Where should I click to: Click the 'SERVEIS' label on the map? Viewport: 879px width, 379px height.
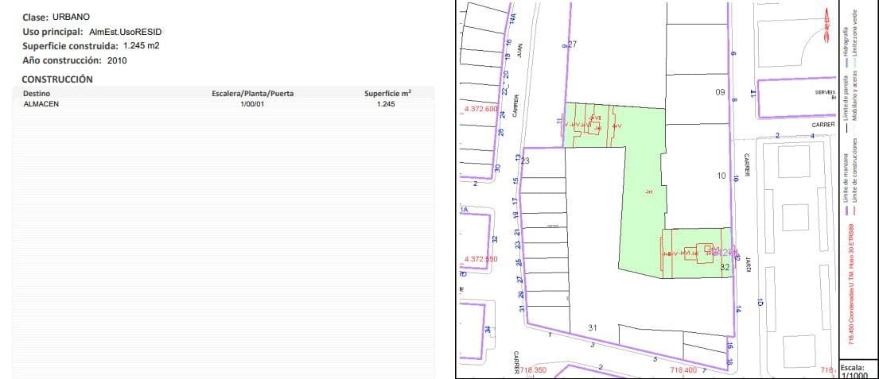click(x=826, y=91)
